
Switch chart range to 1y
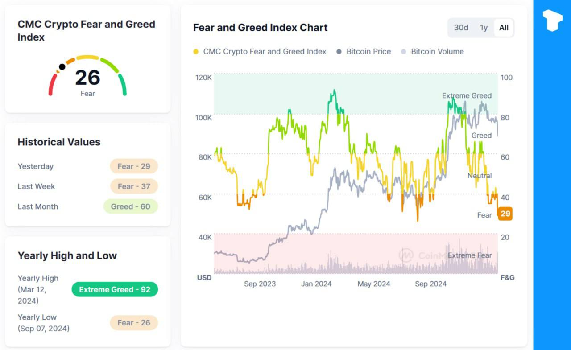click(x=484, y=28)
